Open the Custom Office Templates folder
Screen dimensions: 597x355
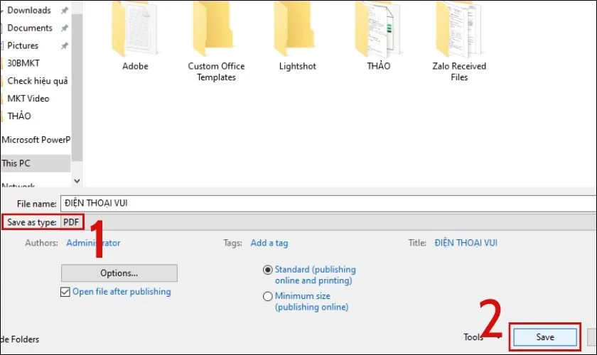pos(216,42)
